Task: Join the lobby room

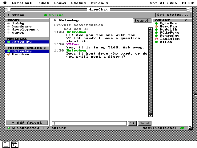Action: (x=27, y=23)
